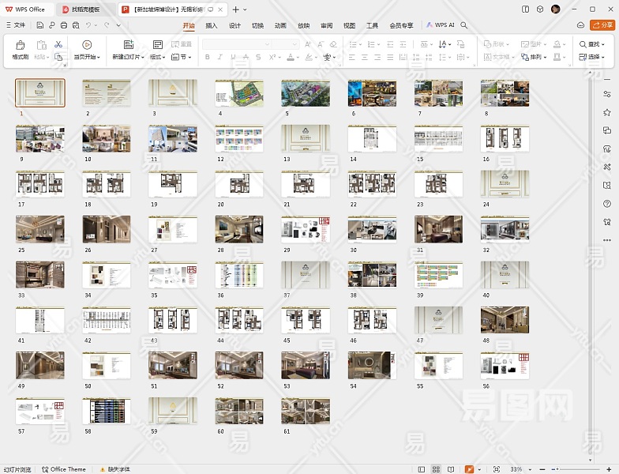Start slideshow from current slide (当页开始)

point(87,51)
